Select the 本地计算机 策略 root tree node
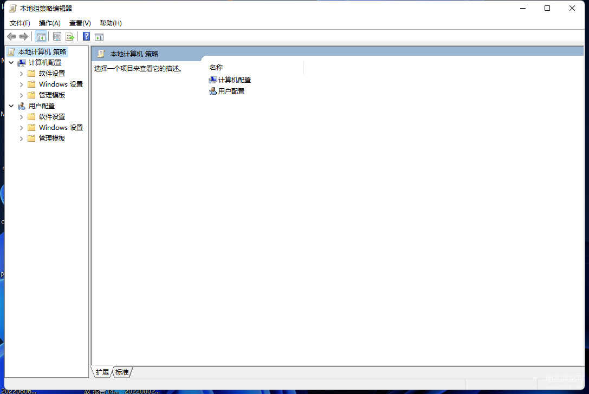Image resolution: width=589 pixels, height=394 pixels. [42, 52]
